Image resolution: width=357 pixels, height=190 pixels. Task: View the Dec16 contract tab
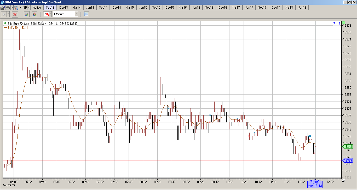(x=223, y=8)
